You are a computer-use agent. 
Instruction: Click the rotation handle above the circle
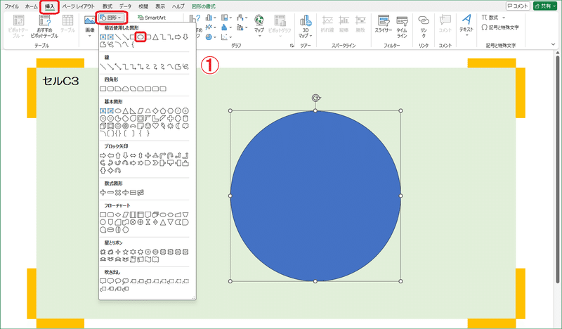[315, 98]
